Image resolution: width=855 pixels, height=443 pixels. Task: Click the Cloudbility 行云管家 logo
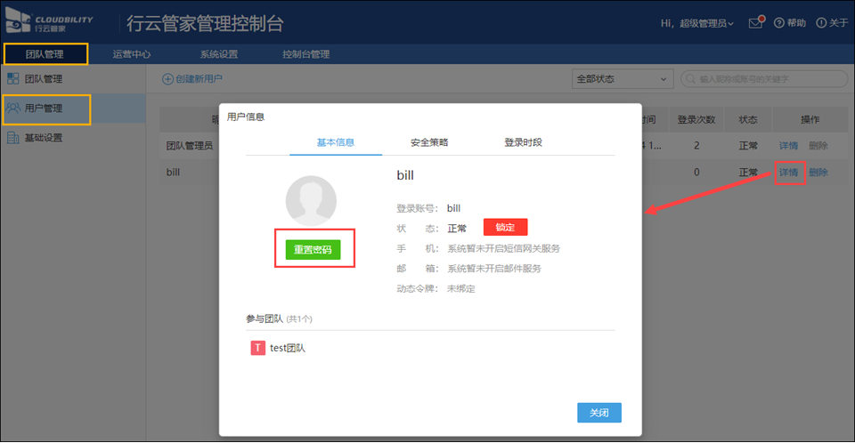(49, 21)
